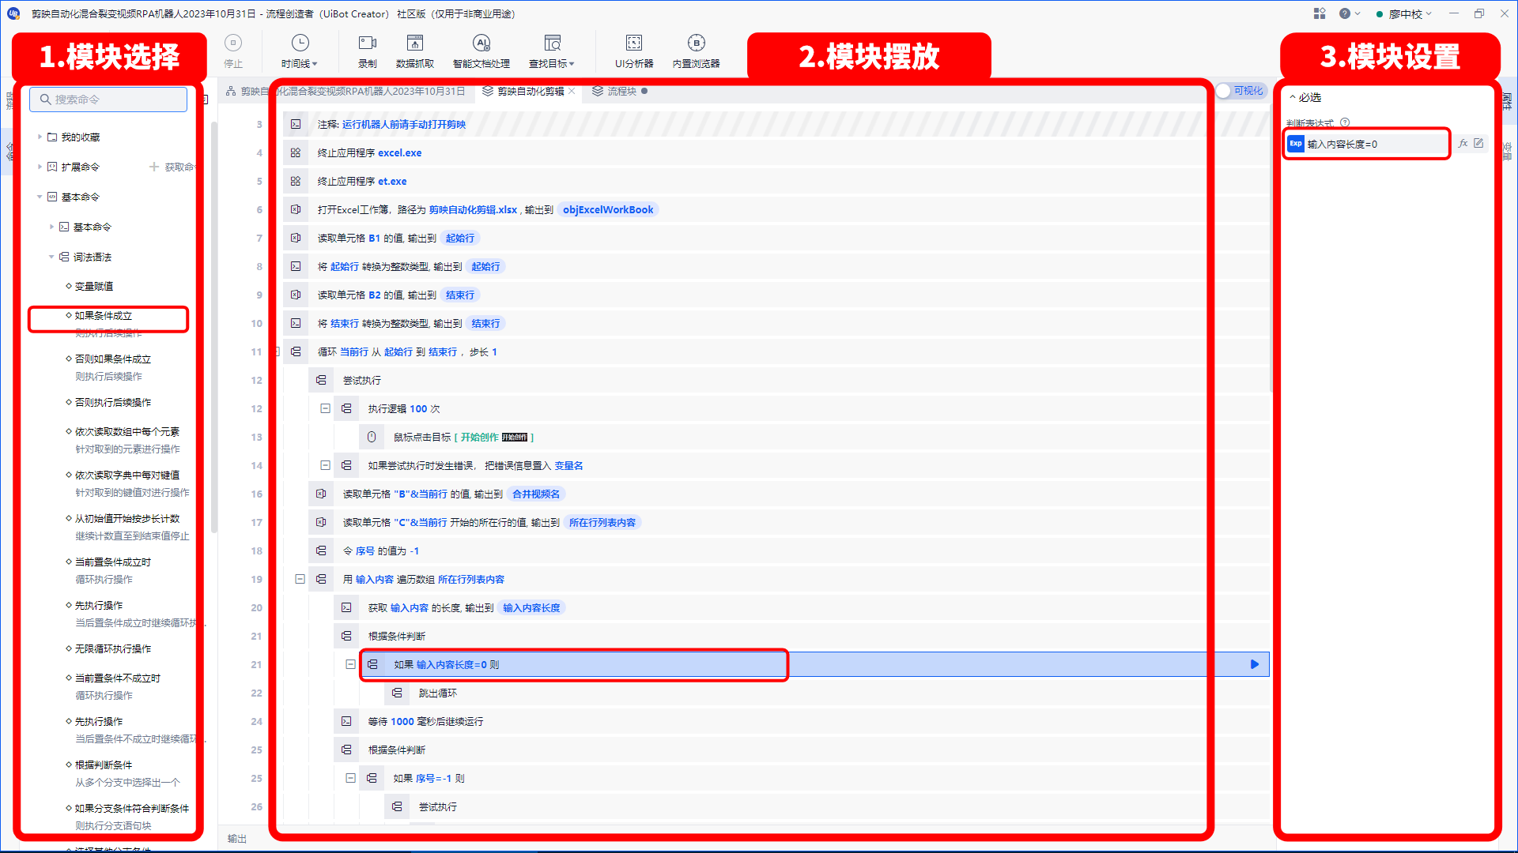Open the 廖中校 user account dropdown
Screen dimensions: 1518x853
(x=1404, y=13)
